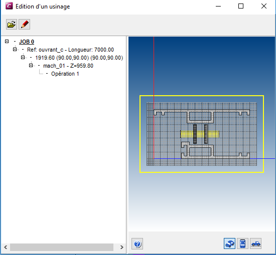The height and width of the screenshot is (255, 276).
Task: Click the red pencil edit icon
Action: (x=24, y=24)
